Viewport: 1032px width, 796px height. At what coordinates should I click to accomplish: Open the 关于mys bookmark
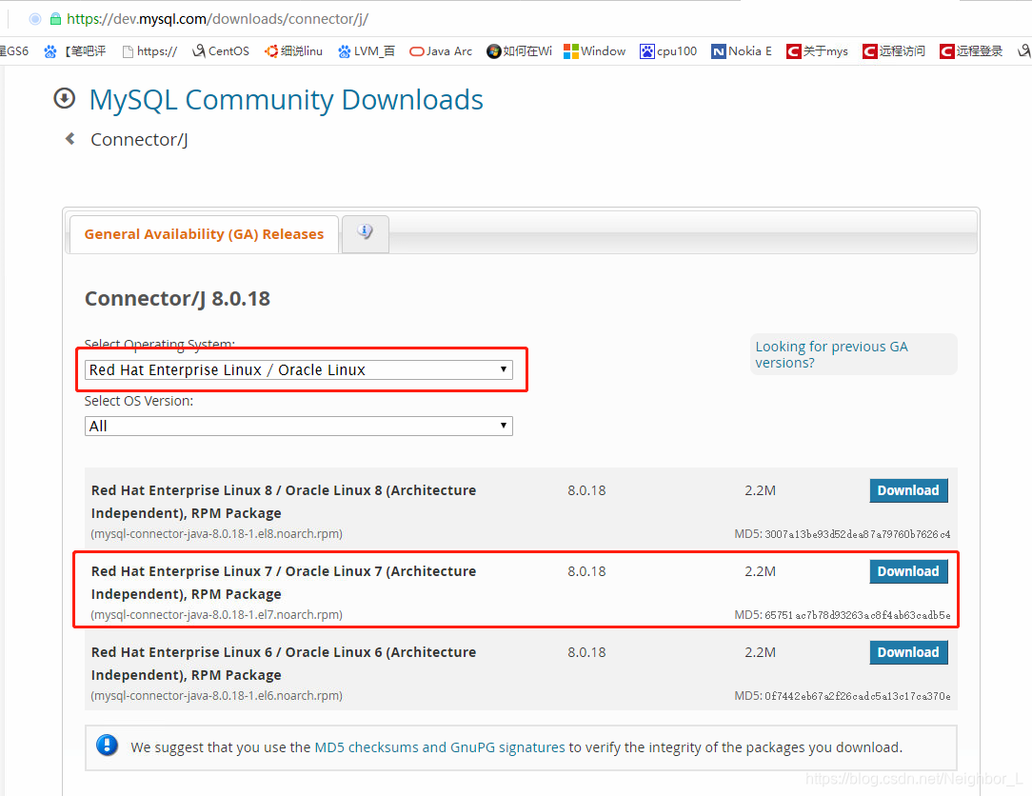point(818,51)
